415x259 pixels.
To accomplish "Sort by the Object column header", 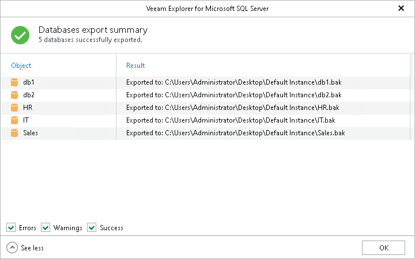I will pos(21,66).
